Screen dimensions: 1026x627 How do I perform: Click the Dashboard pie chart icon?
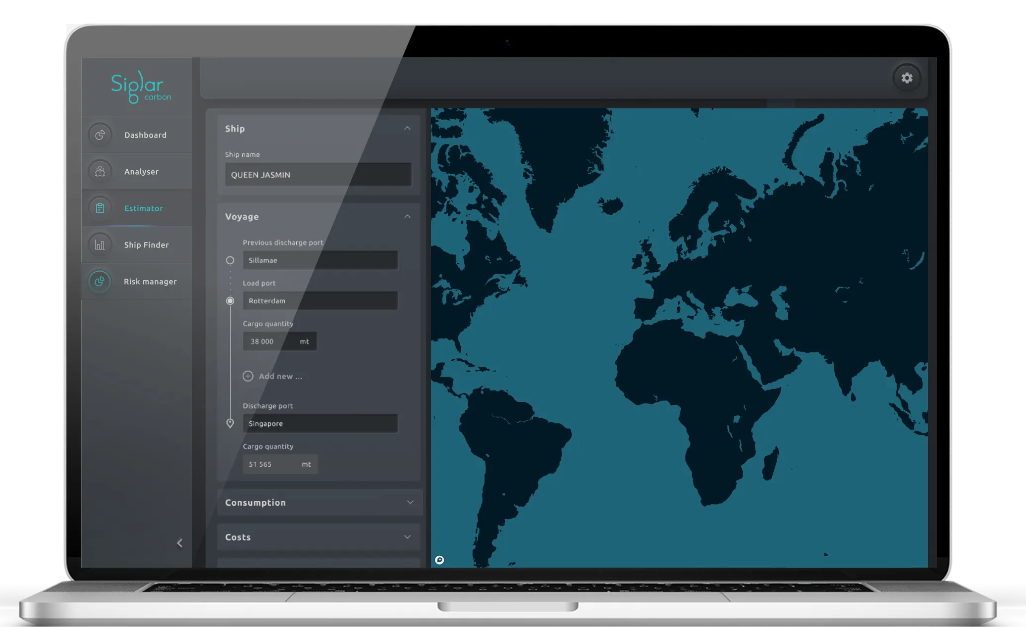point(100,135)
